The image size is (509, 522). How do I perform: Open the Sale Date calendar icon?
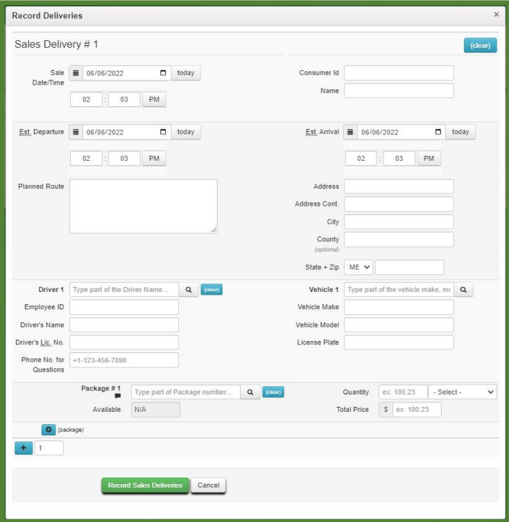click(77, 73)
